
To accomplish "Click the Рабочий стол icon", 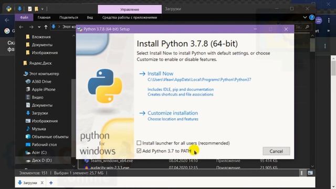I will [x=28, y=145].
